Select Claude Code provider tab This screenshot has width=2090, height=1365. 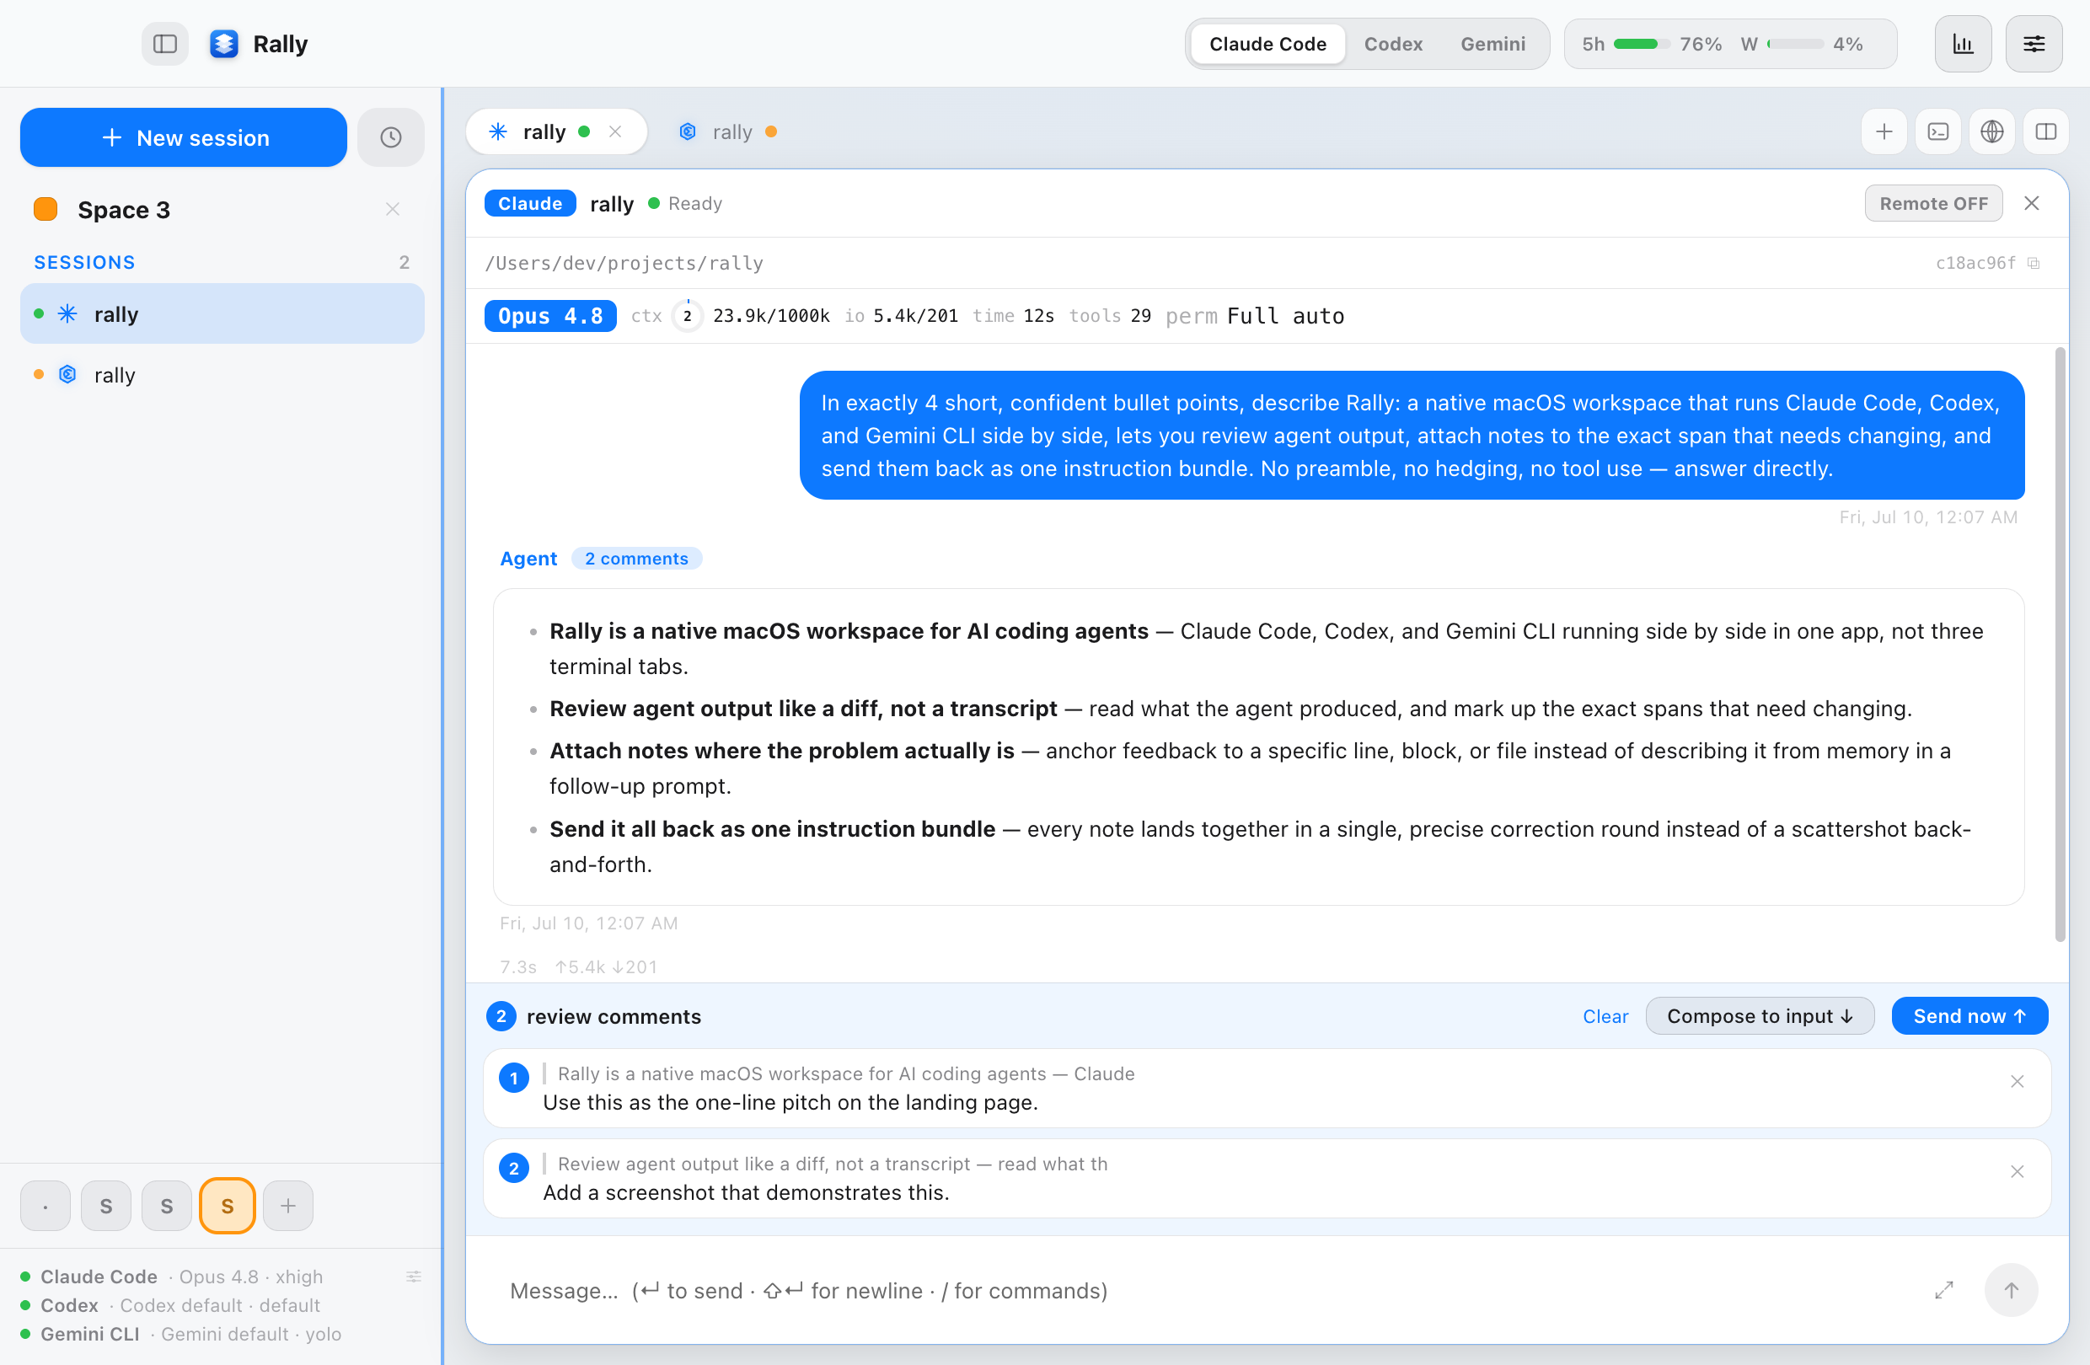(1267, 44)
